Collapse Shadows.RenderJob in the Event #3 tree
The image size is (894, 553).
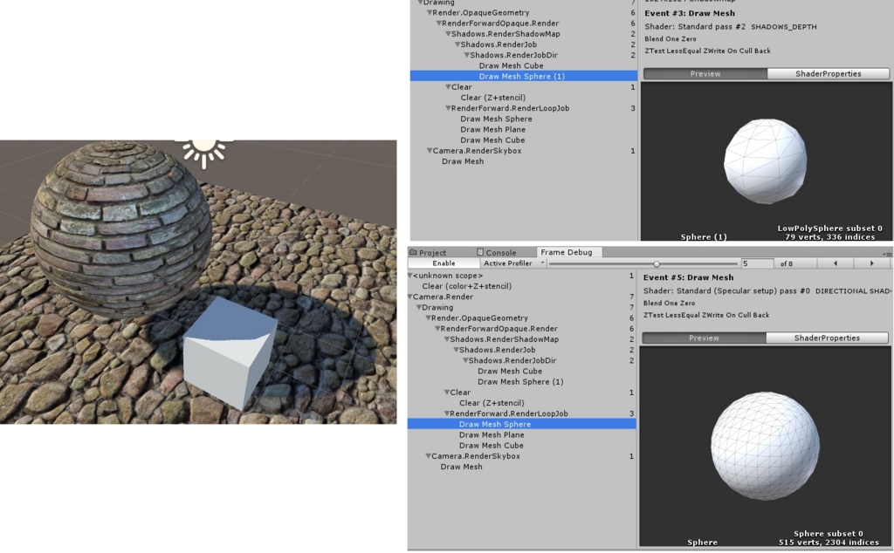457,44
